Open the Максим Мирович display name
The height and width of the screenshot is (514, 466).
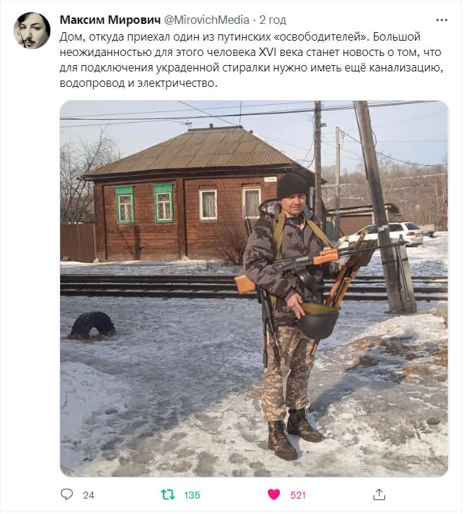pos(110,20)
